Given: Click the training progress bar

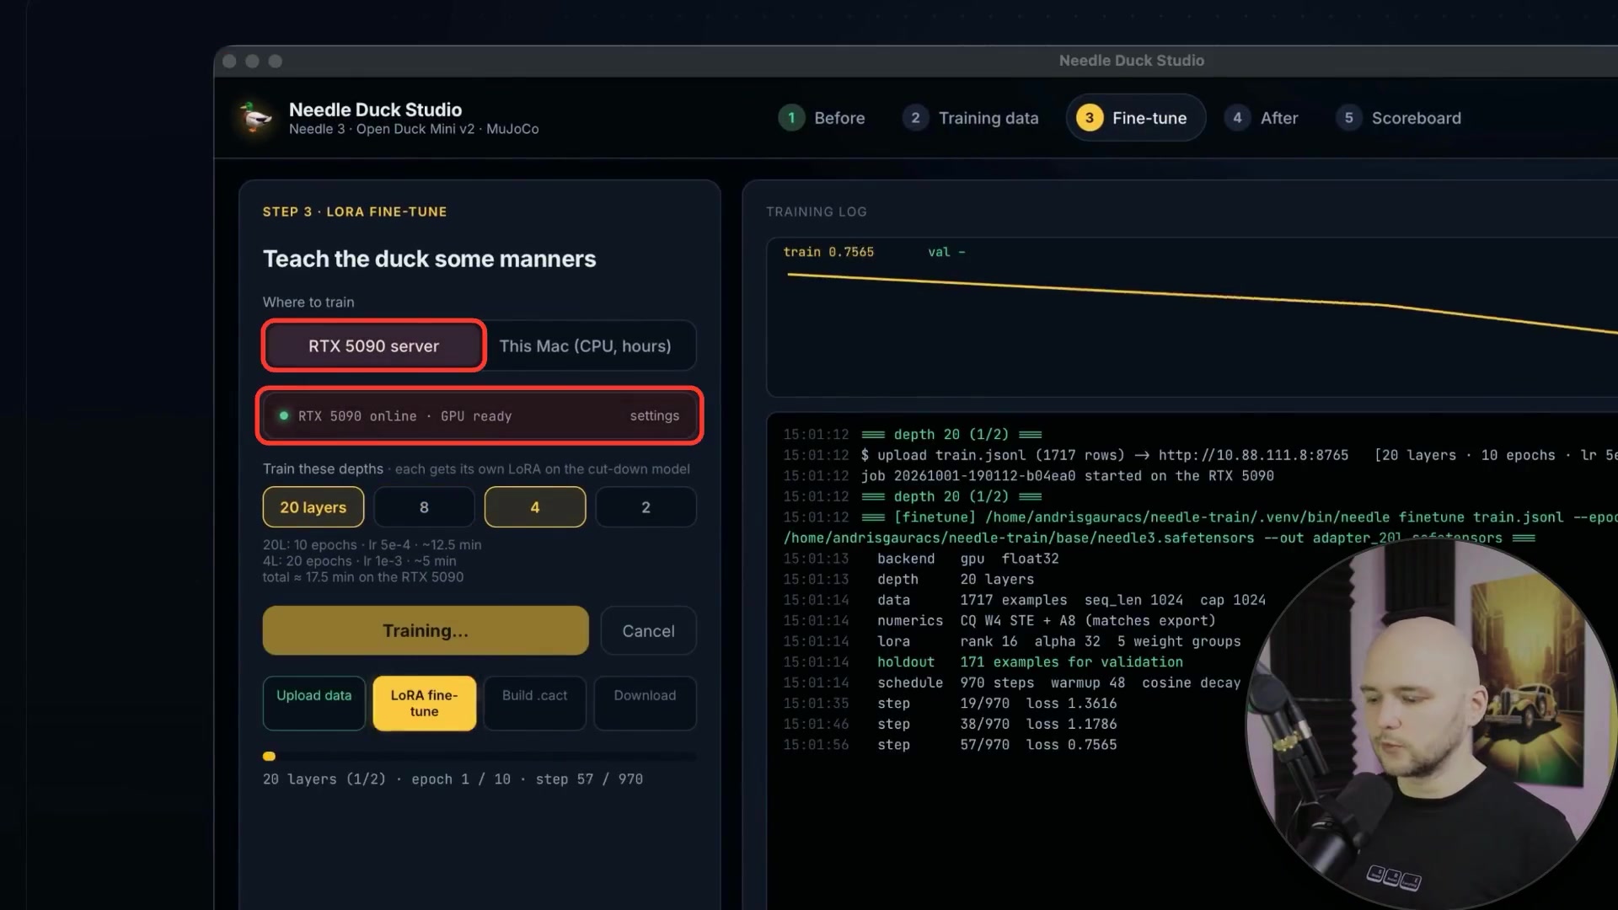Looking at the screenshot, I should click(x=480, y=757).
